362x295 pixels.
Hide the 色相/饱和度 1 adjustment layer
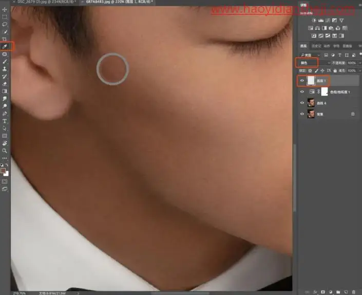tap(302, 91)
